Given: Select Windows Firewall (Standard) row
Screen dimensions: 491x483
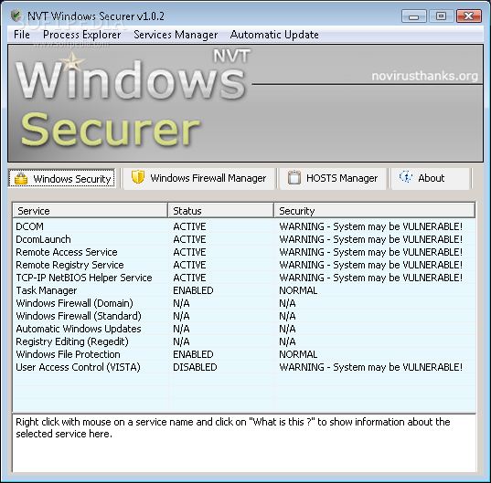Looking at the screenshot, I should [x=244, y=316].
